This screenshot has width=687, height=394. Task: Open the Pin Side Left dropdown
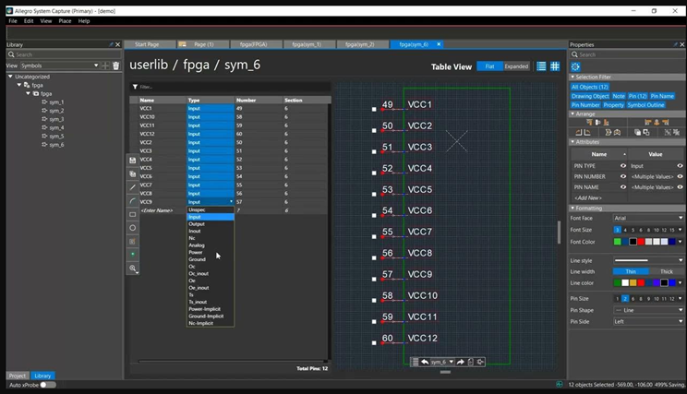(x=648, y=322)
